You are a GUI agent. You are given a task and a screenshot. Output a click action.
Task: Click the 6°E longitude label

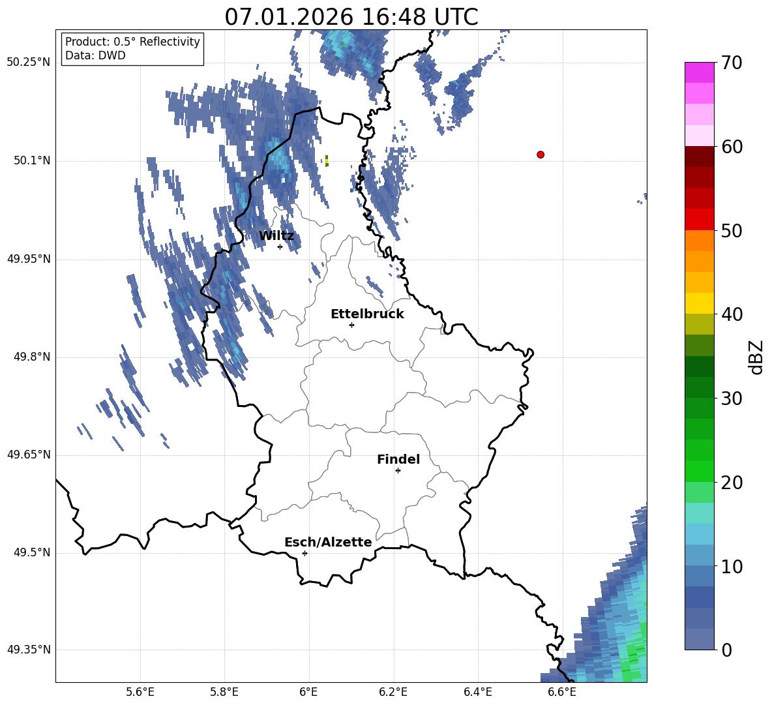click(x=308, y=692)
